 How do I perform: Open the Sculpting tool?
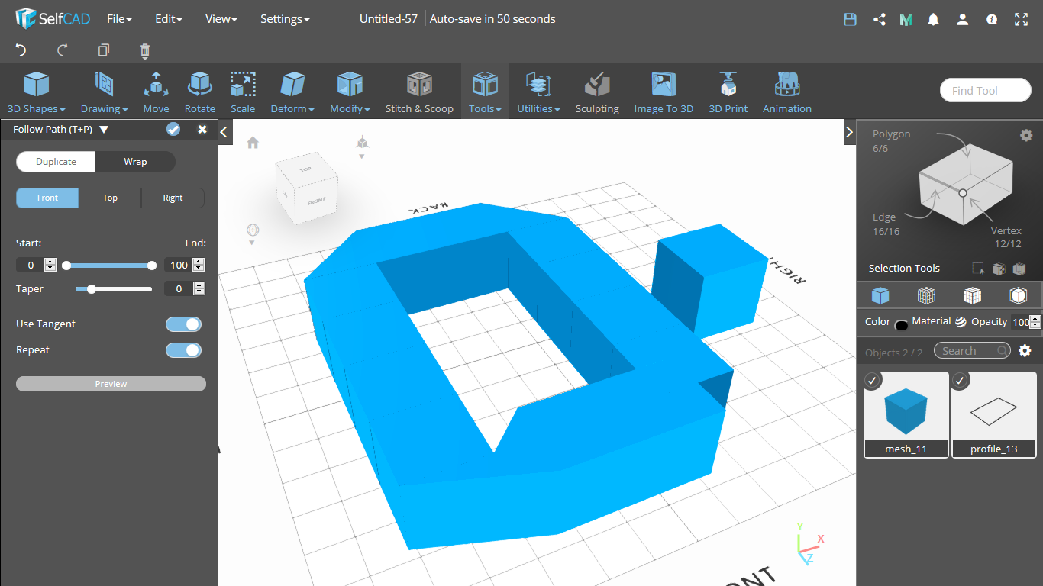[597, 92]
